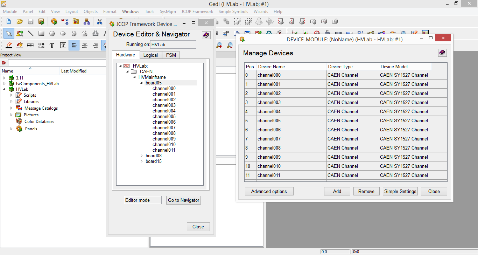This screenshot has height=255, width=478.
Task: Toggle right text alignment
Action: click(96, 45)
